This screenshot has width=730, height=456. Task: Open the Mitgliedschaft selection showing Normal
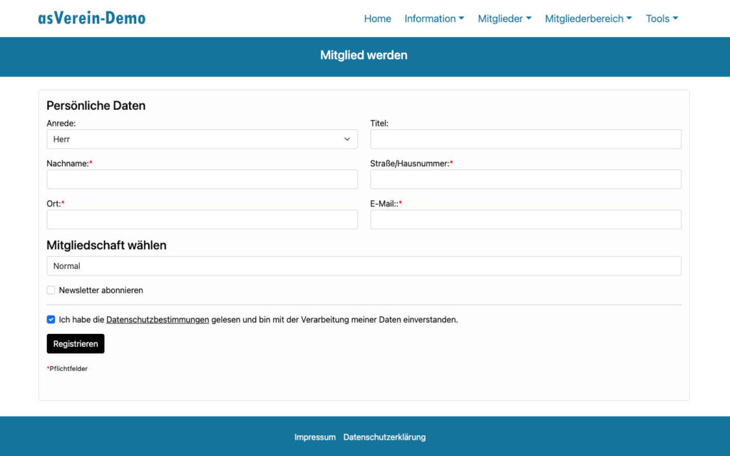[364, 266]
